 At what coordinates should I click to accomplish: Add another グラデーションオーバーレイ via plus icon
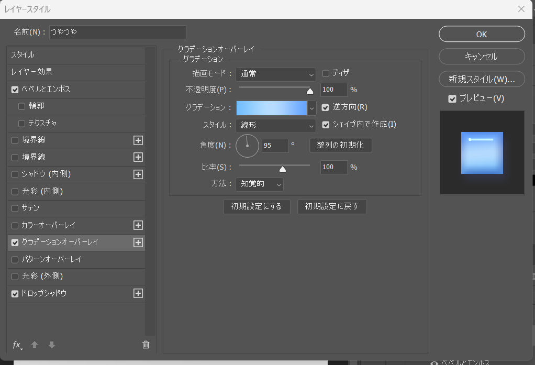point(138,242)
